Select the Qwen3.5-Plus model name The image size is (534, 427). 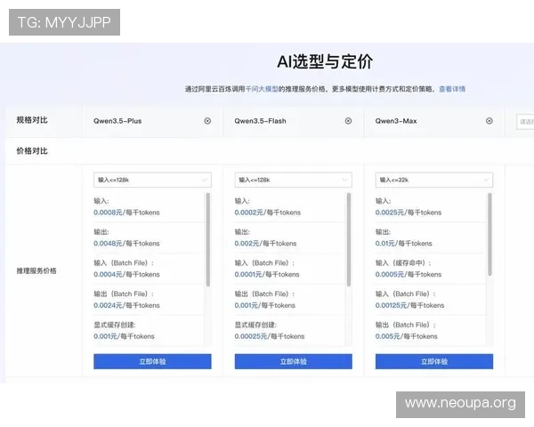[x=117, y=121]
